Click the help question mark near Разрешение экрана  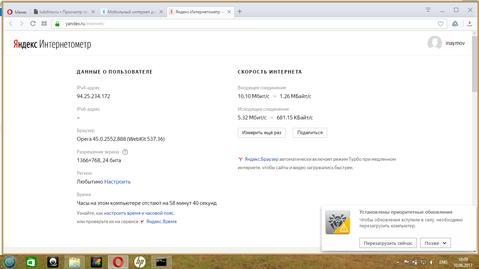pyautogui.click(x=125, y=152)
